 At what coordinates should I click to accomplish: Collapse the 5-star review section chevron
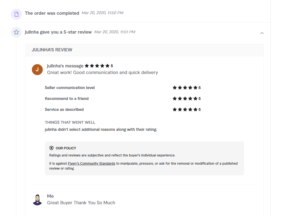click(x=262, y=33)
